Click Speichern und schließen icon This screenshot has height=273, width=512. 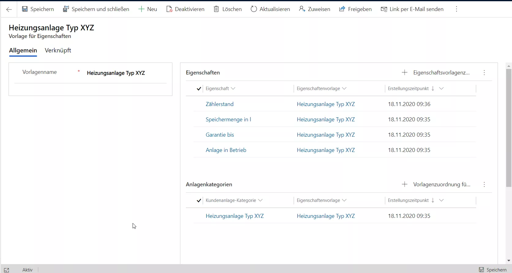66,9
